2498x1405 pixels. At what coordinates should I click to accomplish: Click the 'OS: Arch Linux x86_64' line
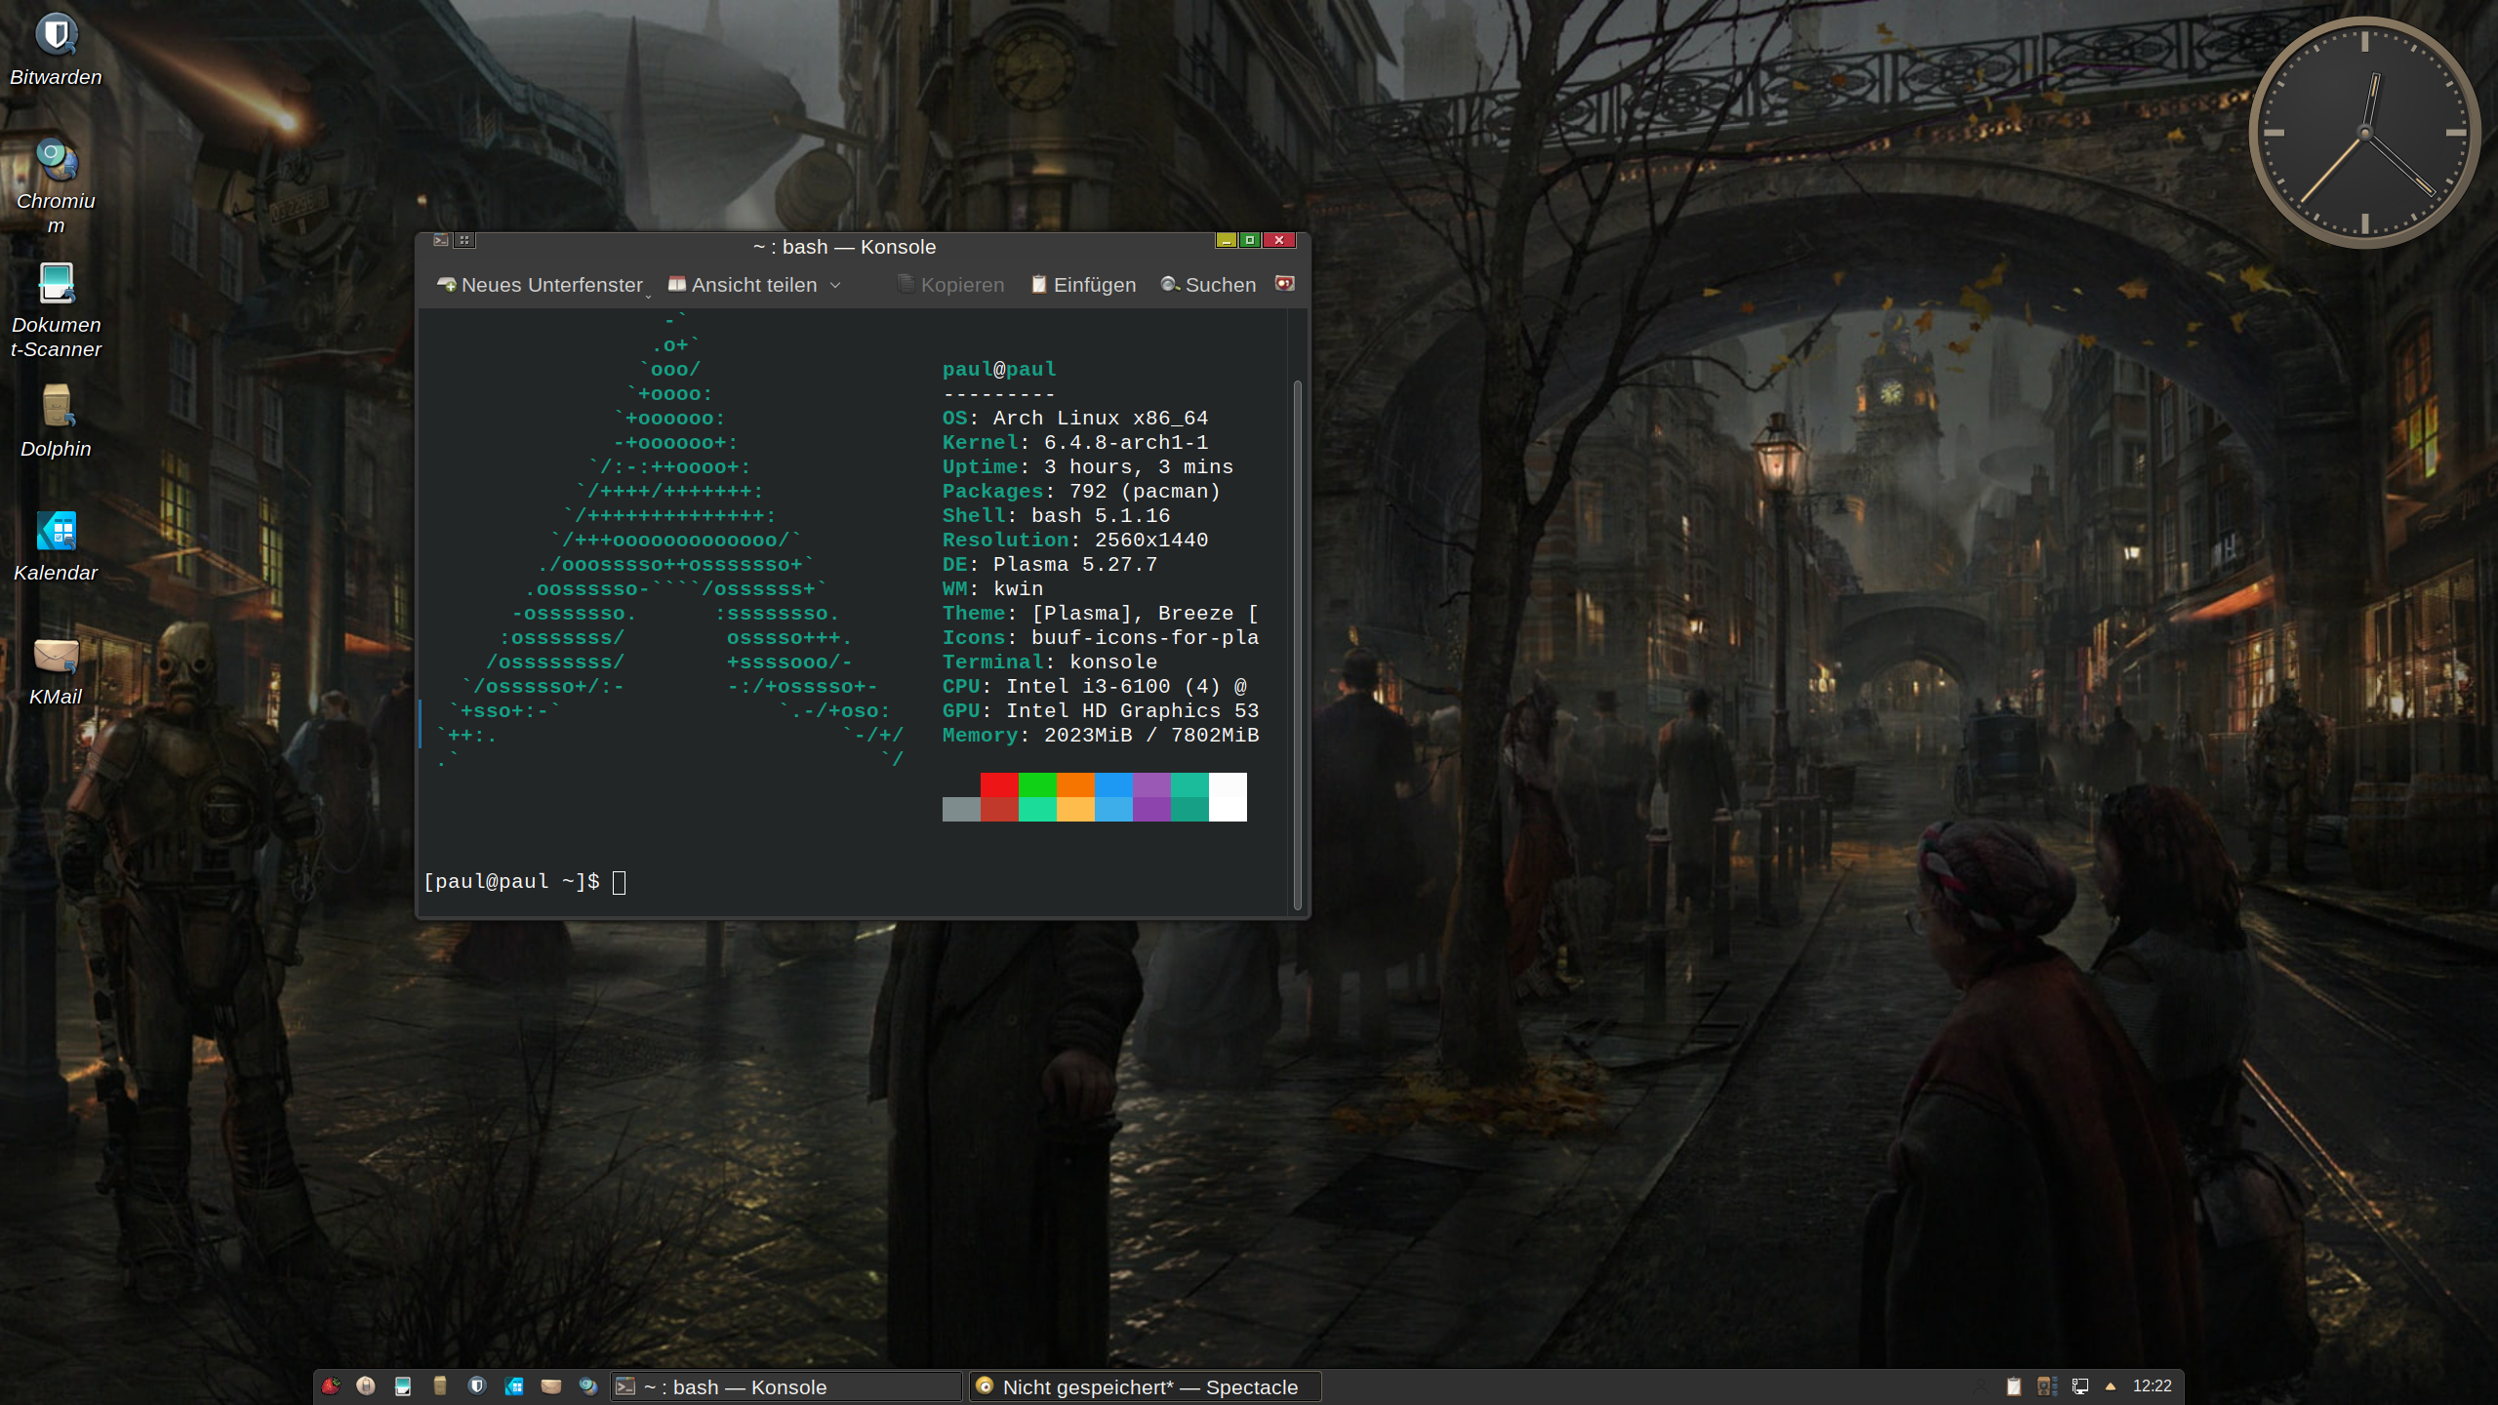pyautogui.click(x=1075, y=419)
